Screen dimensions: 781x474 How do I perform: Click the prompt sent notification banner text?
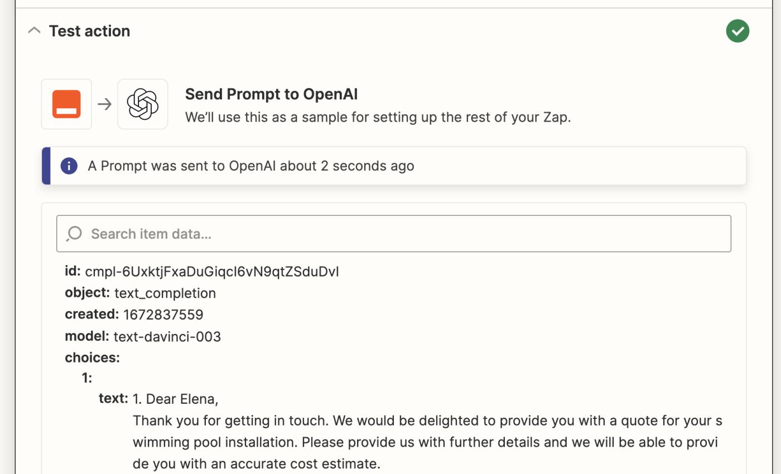(250, 166)
